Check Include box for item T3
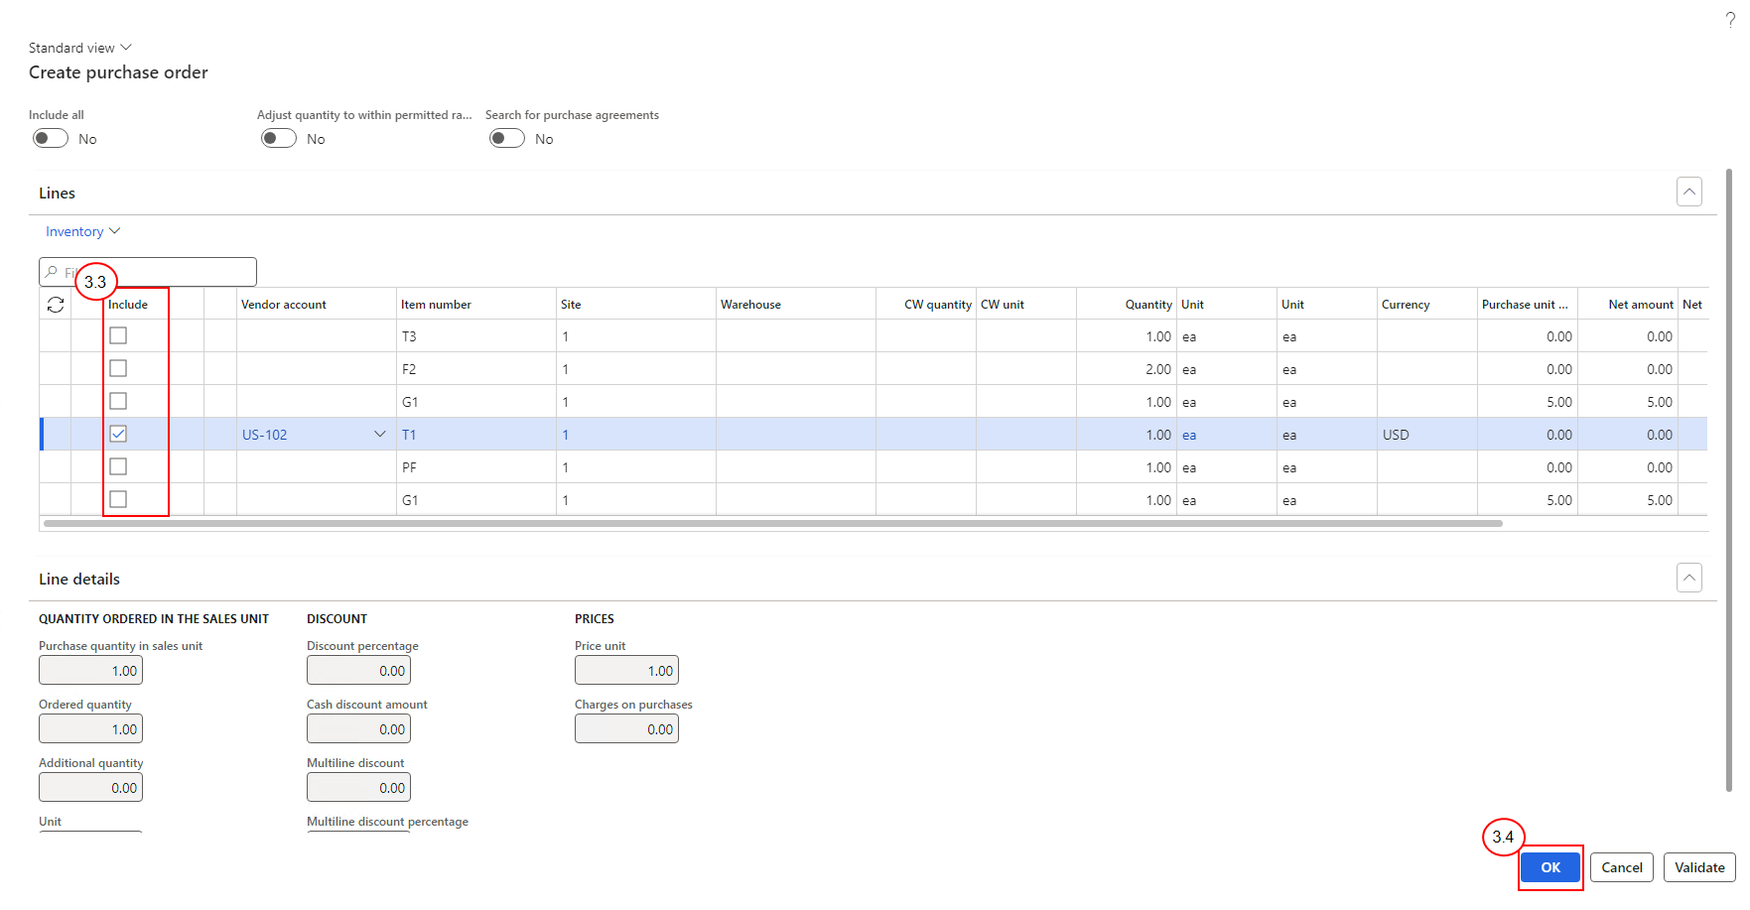1750x910 pixels. pyautogui.click(x=118, y=335)
